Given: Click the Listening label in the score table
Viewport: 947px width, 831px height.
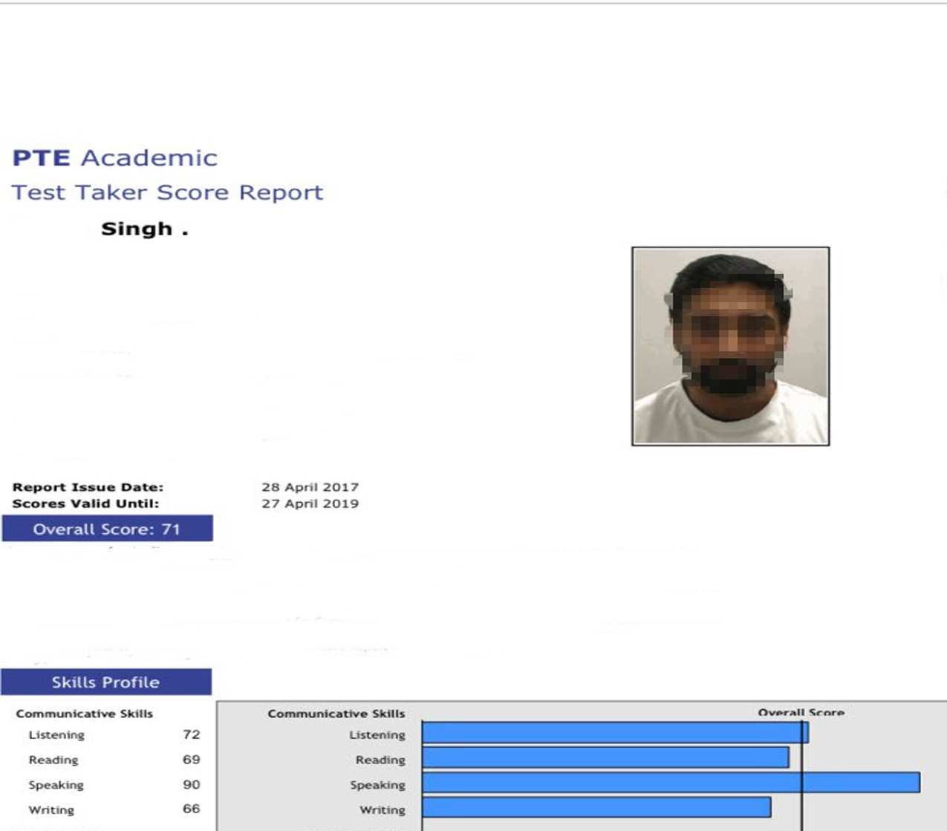Looking at the screenshot, I should (x=56, y=735).
